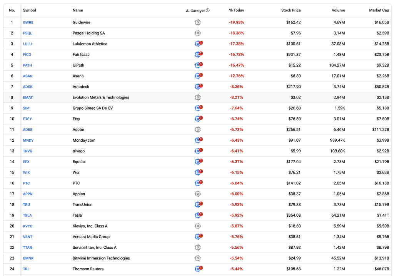This screenshot has width=394, height=276.
Task: Click the MNDY ticker link
Action: pyautogui.click(x=28, y=140)
